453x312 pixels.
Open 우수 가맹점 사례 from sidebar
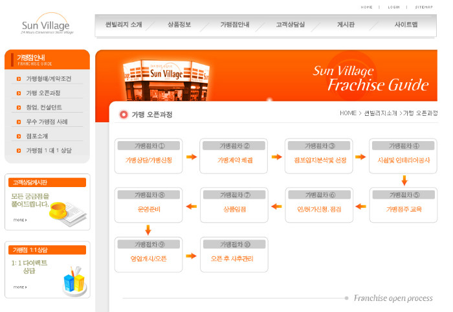tap(47, 122)
